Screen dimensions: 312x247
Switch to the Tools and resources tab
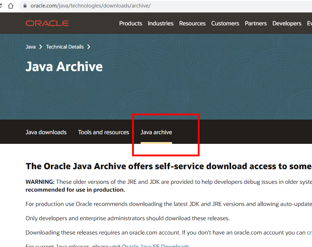pyautogui.click(x=104, y=132)
